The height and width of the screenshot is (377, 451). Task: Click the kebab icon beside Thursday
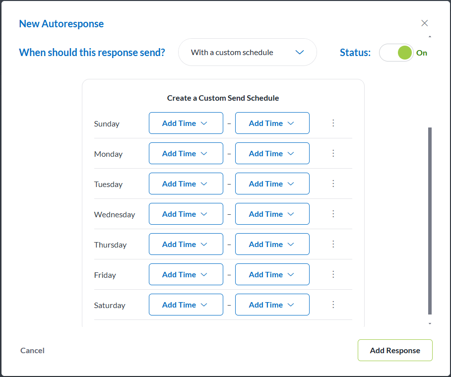coord(333,244)
